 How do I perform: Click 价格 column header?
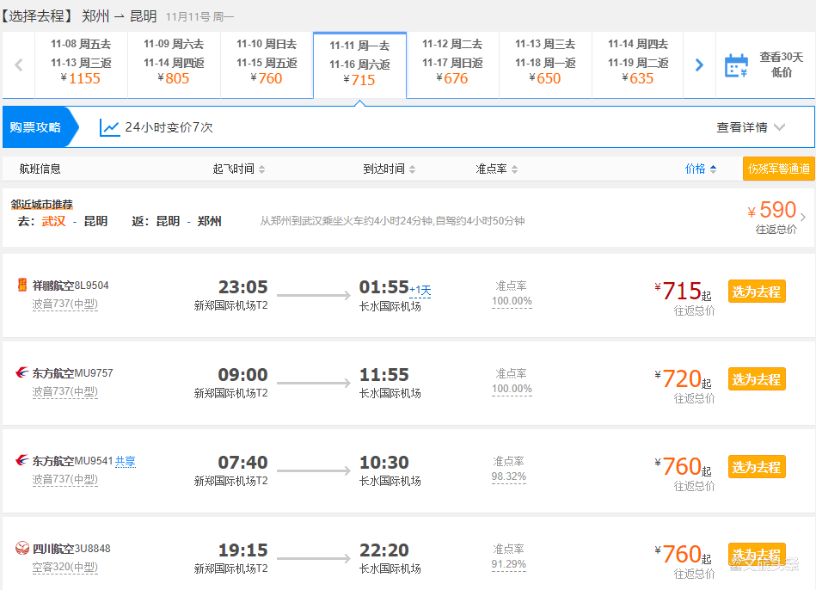click(696, 169)
